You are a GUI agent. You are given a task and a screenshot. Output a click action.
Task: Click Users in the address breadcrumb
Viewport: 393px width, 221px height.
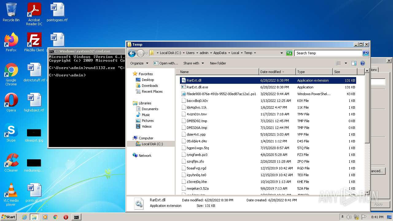[190, 53]
